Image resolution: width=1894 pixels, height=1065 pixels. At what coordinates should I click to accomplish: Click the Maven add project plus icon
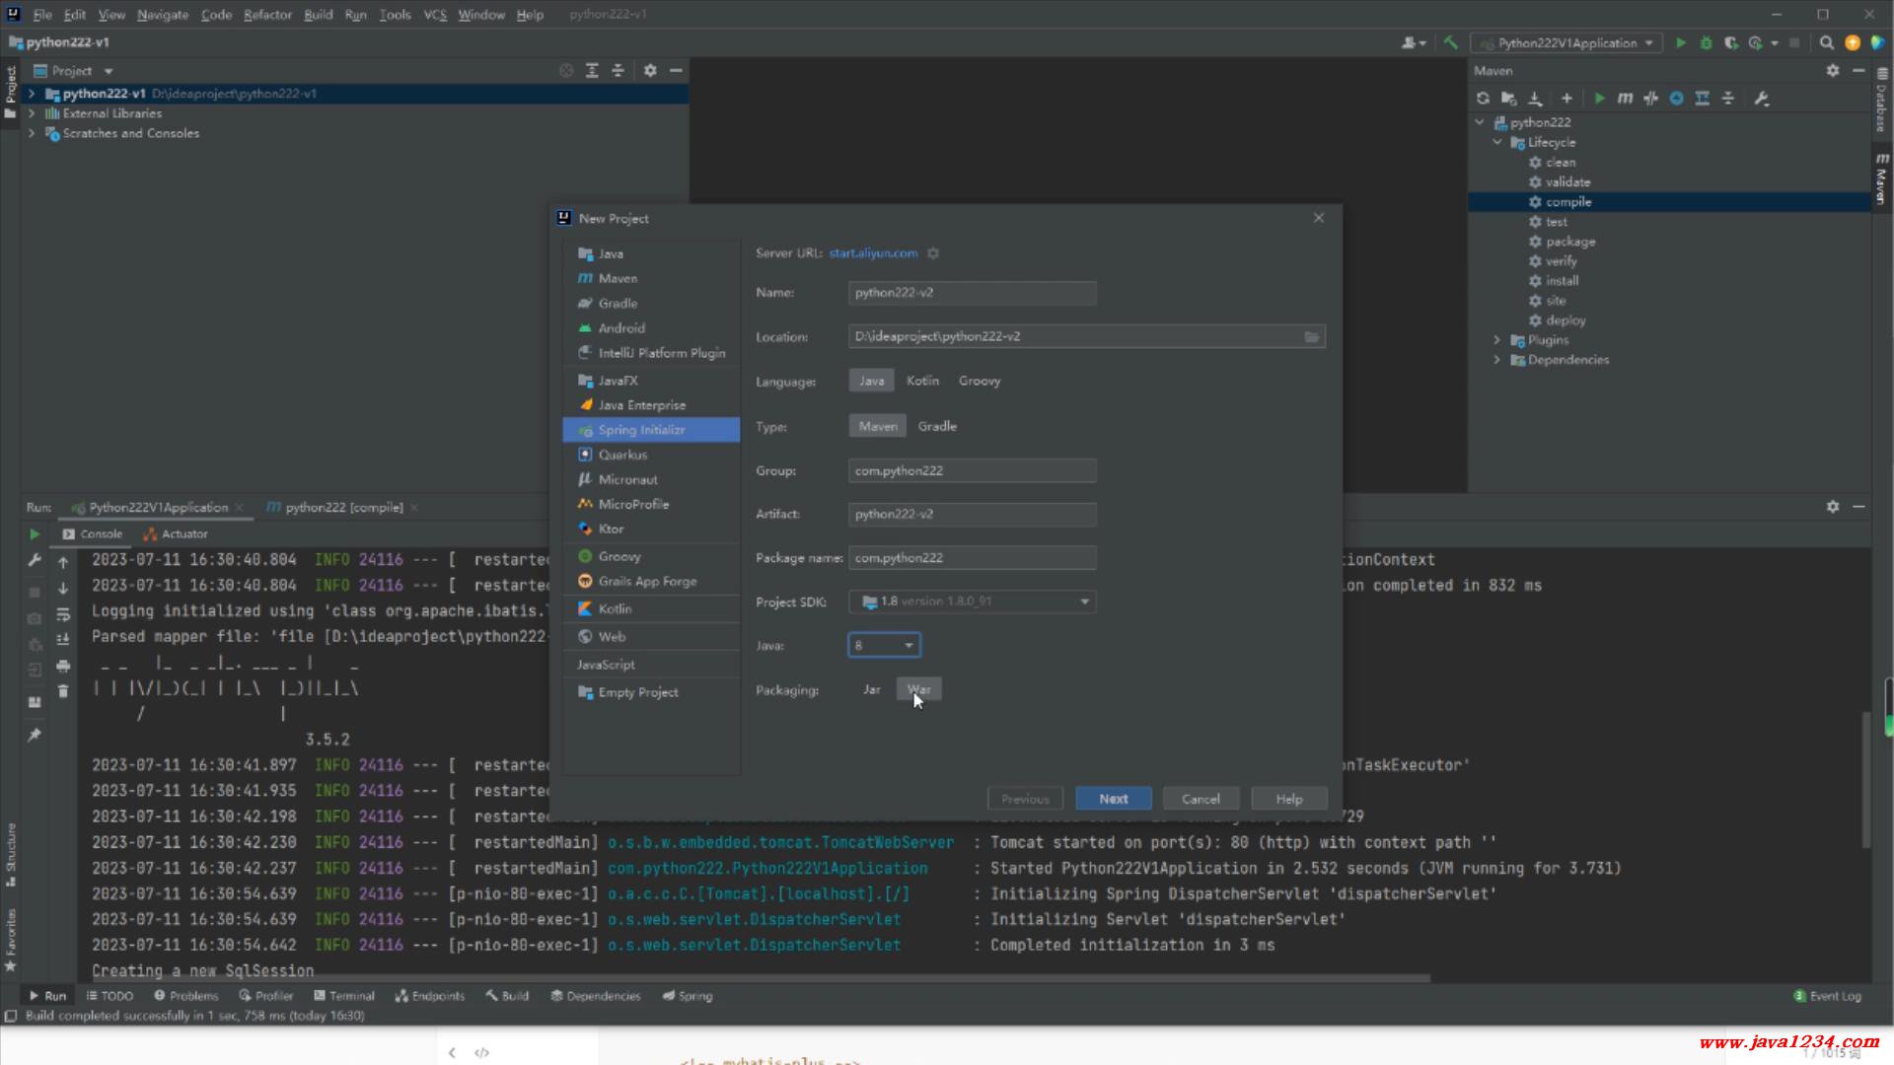tap(1566, 99)
